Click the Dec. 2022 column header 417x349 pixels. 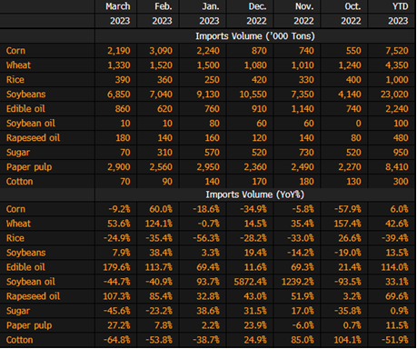[x=256, y=14]
